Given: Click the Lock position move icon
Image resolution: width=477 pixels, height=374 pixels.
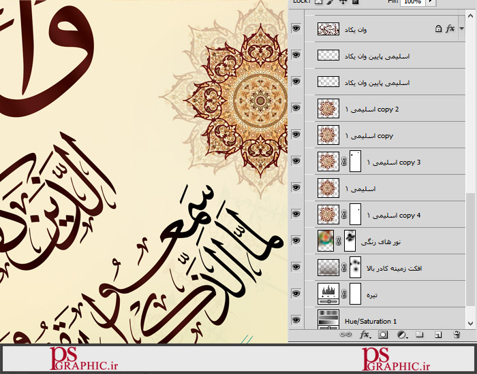Looking at the screenshot, I should [343, 3].
